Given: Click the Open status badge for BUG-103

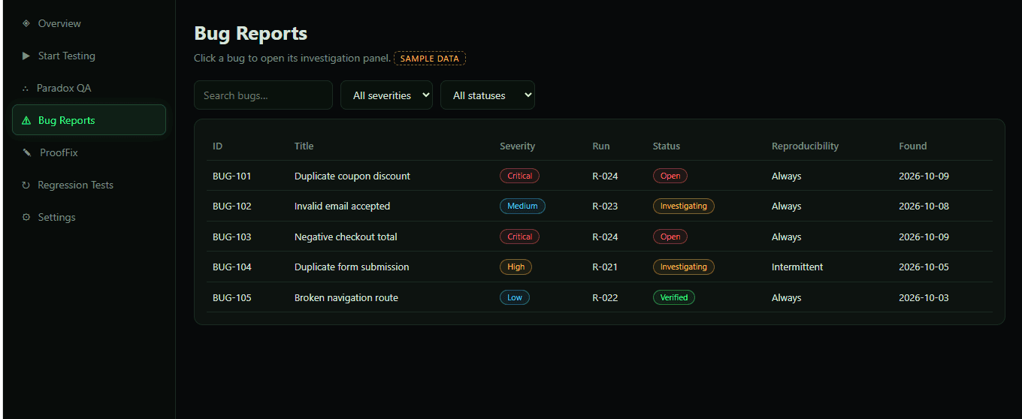Looking at the screenshot, I should [x=670, y=237].
